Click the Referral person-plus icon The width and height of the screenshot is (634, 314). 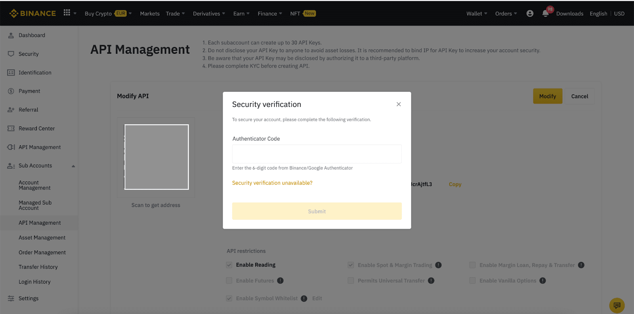[x=11, y=110]
